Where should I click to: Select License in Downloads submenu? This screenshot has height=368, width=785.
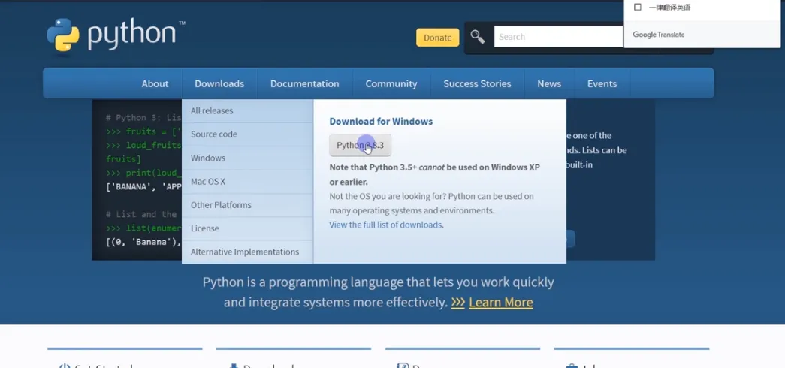click(247, 228)
